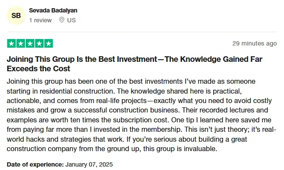Select the fourth green rating star
The image size is (284, 170).
pyautogui.click(x=39, y=43)
